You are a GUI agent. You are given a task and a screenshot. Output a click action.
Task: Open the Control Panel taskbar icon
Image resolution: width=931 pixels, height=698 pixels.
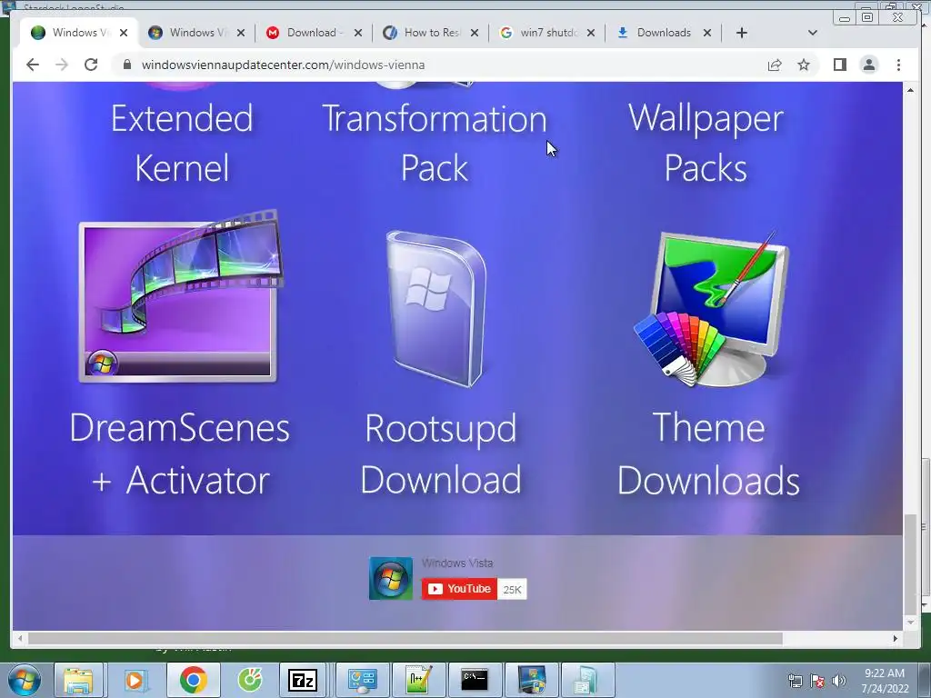click(x=362, y=680)
